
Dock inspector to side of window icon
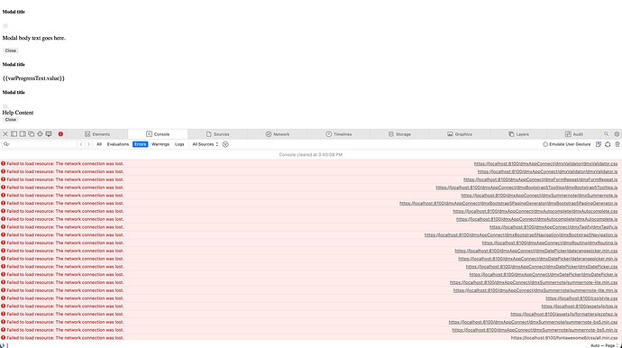23,134
